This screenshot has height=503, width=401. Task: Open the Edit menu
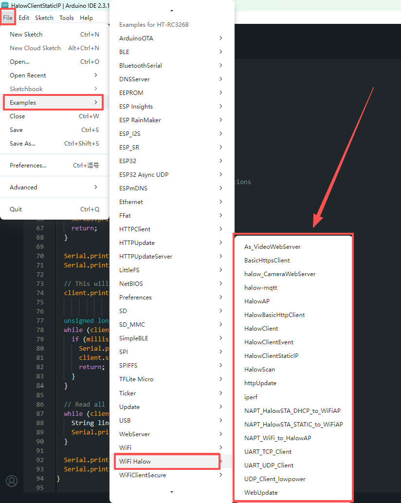coord(24,18)
